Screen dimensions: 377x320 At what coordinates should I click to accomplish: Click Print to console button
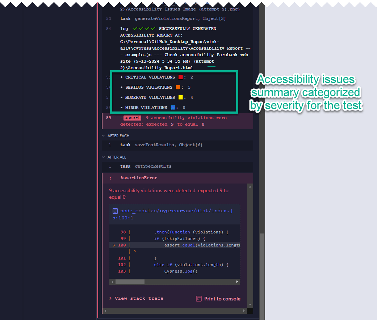tap(218, 299)
